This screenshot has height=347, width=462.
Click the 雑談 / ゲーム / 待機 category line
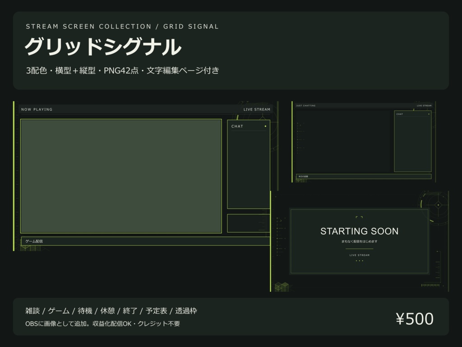pyautogui.click(x=111, y=311)
